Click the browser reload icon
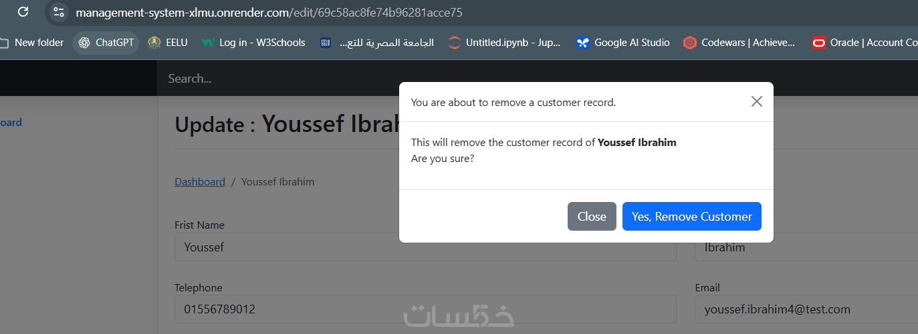 point(23,12)
